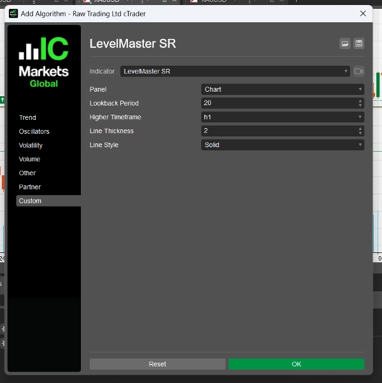The width and height of the screenshot is (382, 383).
Task: Open the Volatility category
Action: pyautogui.click(x=31, y=145)
